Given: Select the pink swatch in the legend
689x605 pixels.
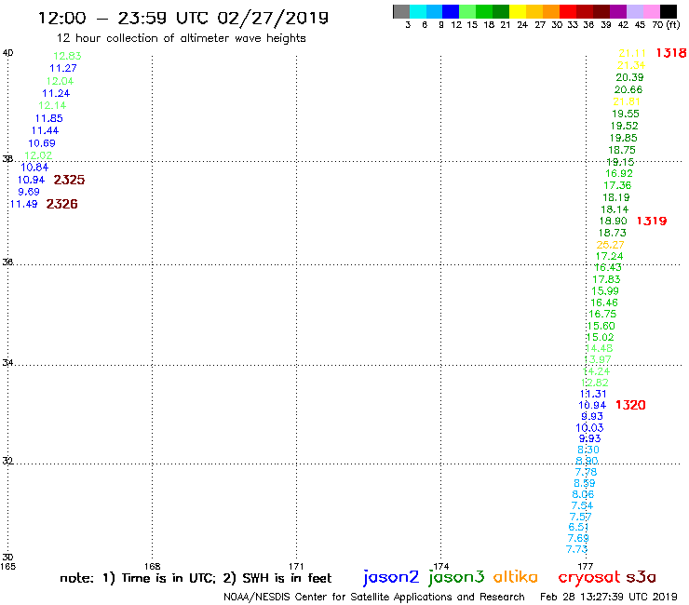Looking at the screenshot, I should pyautogui.click(x=651, y=11).
